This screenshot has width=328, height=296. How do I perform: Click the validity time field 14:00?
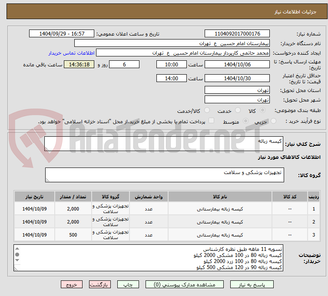point(172,79)
